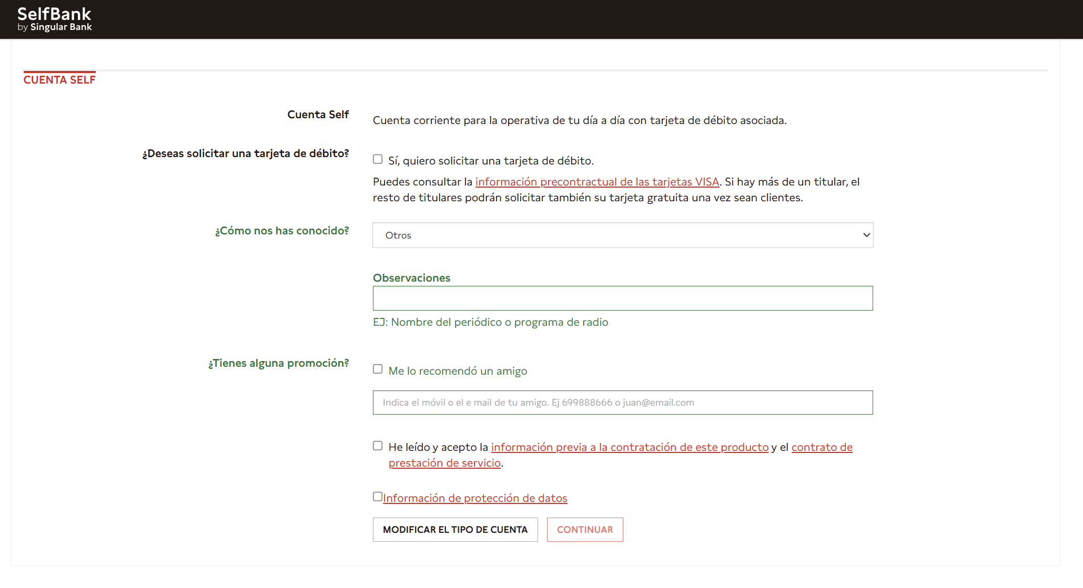Open información precontractual de las tarjetas VISA link
Image resolution: width=1083 pixels, height=588 pixels.
tap(597, 182)
